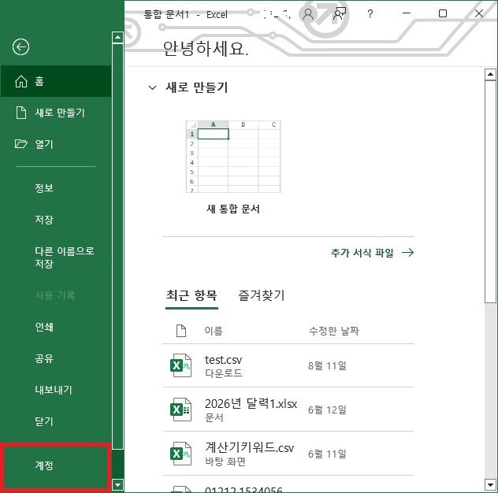Click the 2026년 달력1.xlsx file icon
This screenshot has height=493, width=498.
pyautogui.click(x=180, y=410)
